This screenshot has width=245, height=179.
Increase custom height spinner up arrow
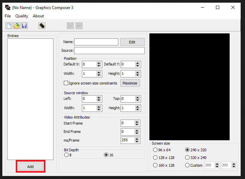pos(234,164)
